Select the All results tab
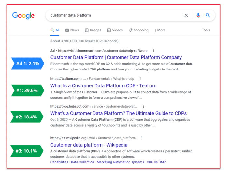 [55, 30]
